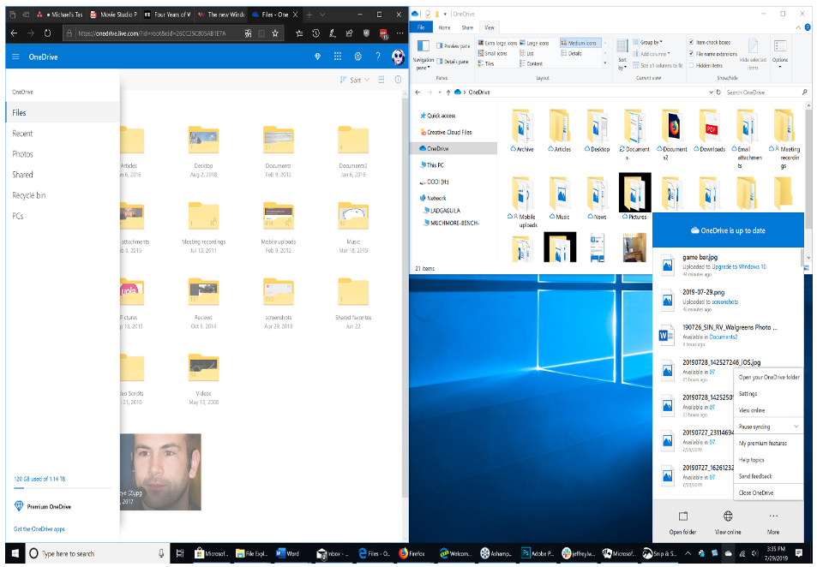Click the Get the OneDrive apps link
The height and width of the screenshot is (567, 817).
39,529
